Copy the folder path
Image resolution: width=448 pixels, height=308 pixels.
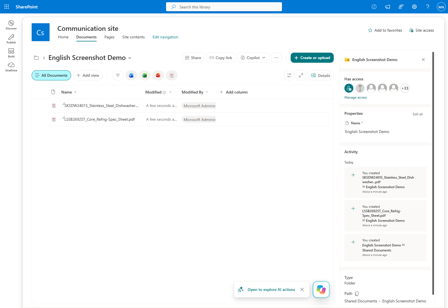coord(357,293)
